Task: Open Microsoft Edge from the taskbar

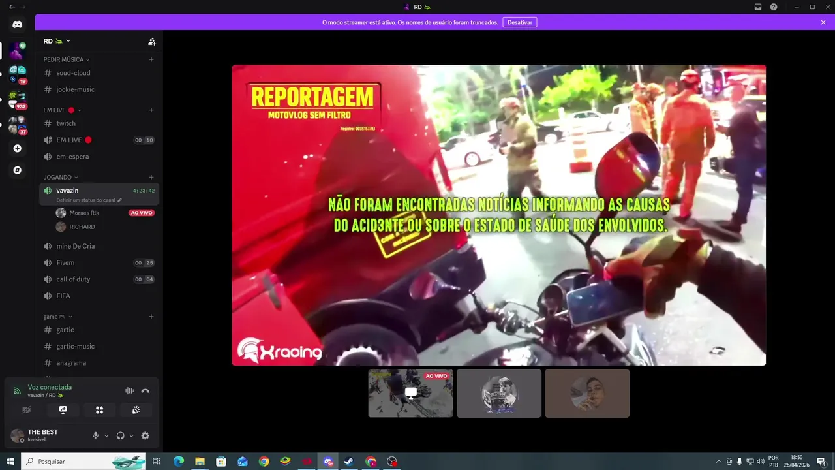Action: (x=179, y=462)
